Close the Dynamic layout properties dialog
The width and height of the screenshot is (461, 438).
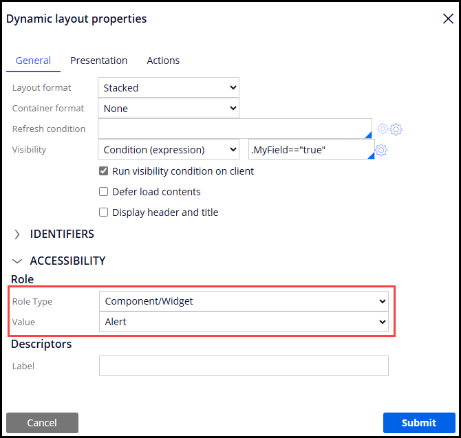(x=448, y=19)
